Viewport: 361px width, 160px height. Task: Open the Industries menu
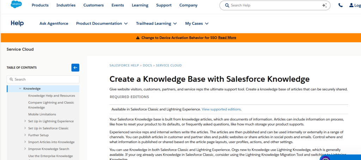click(x=66, y=5)
